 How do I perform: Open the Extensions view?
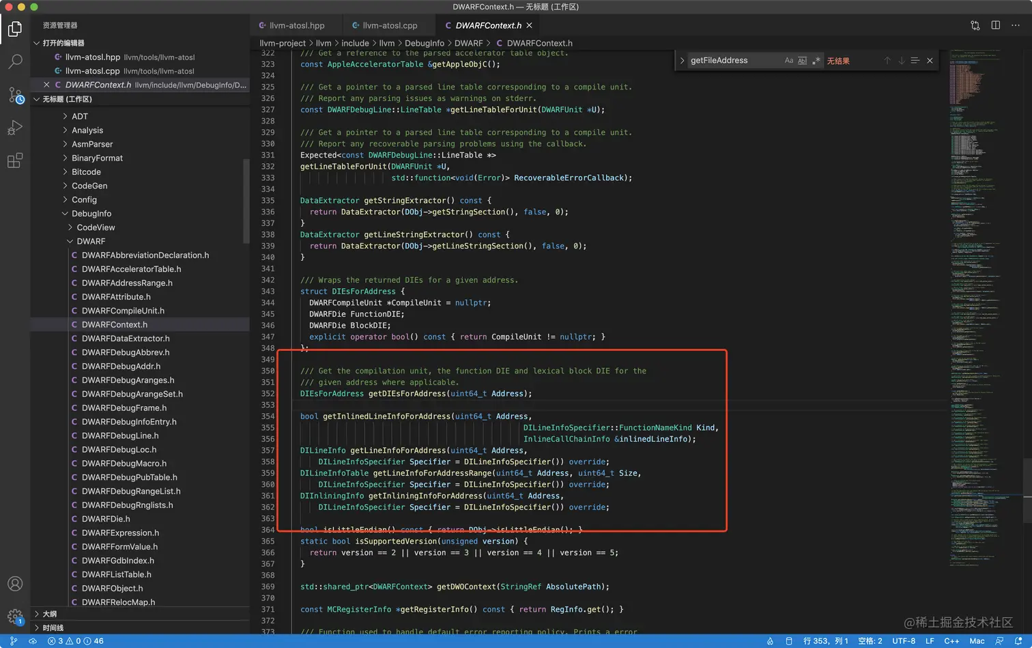coord(15,160)
